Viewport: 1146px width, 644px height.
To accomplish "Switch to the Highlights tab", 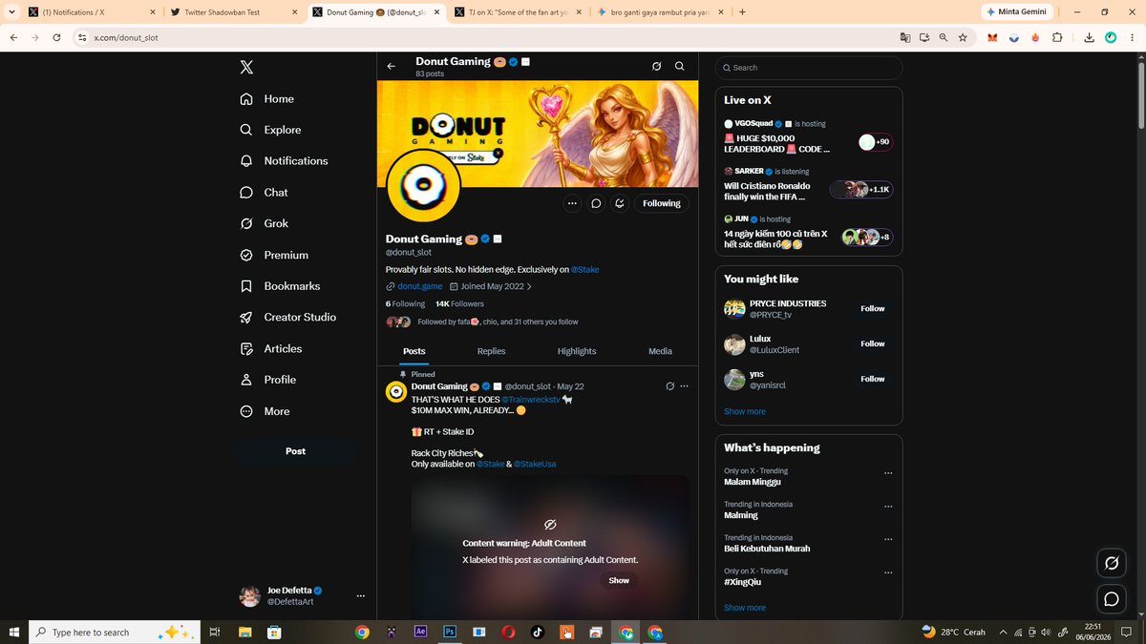I will [577, 351].
